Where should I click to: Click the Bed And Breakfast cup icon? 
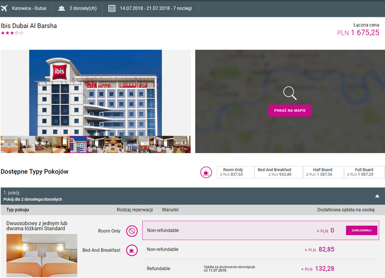pyautogui.click(x=132, y=250)
